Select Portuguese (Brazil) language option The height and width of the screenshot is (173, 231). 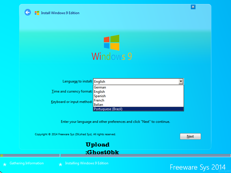(x=138, y=109)
